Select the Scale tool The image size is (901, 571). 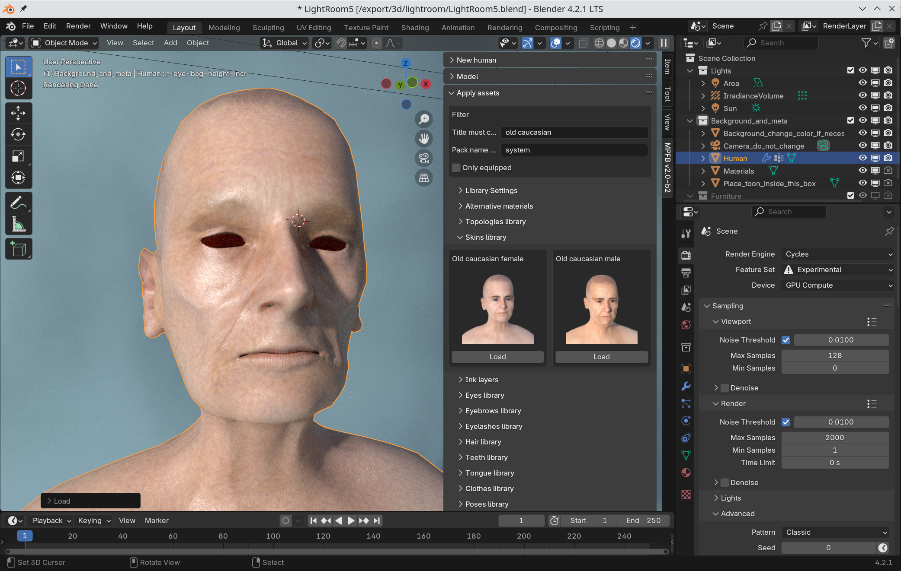[x=18, y=156]
